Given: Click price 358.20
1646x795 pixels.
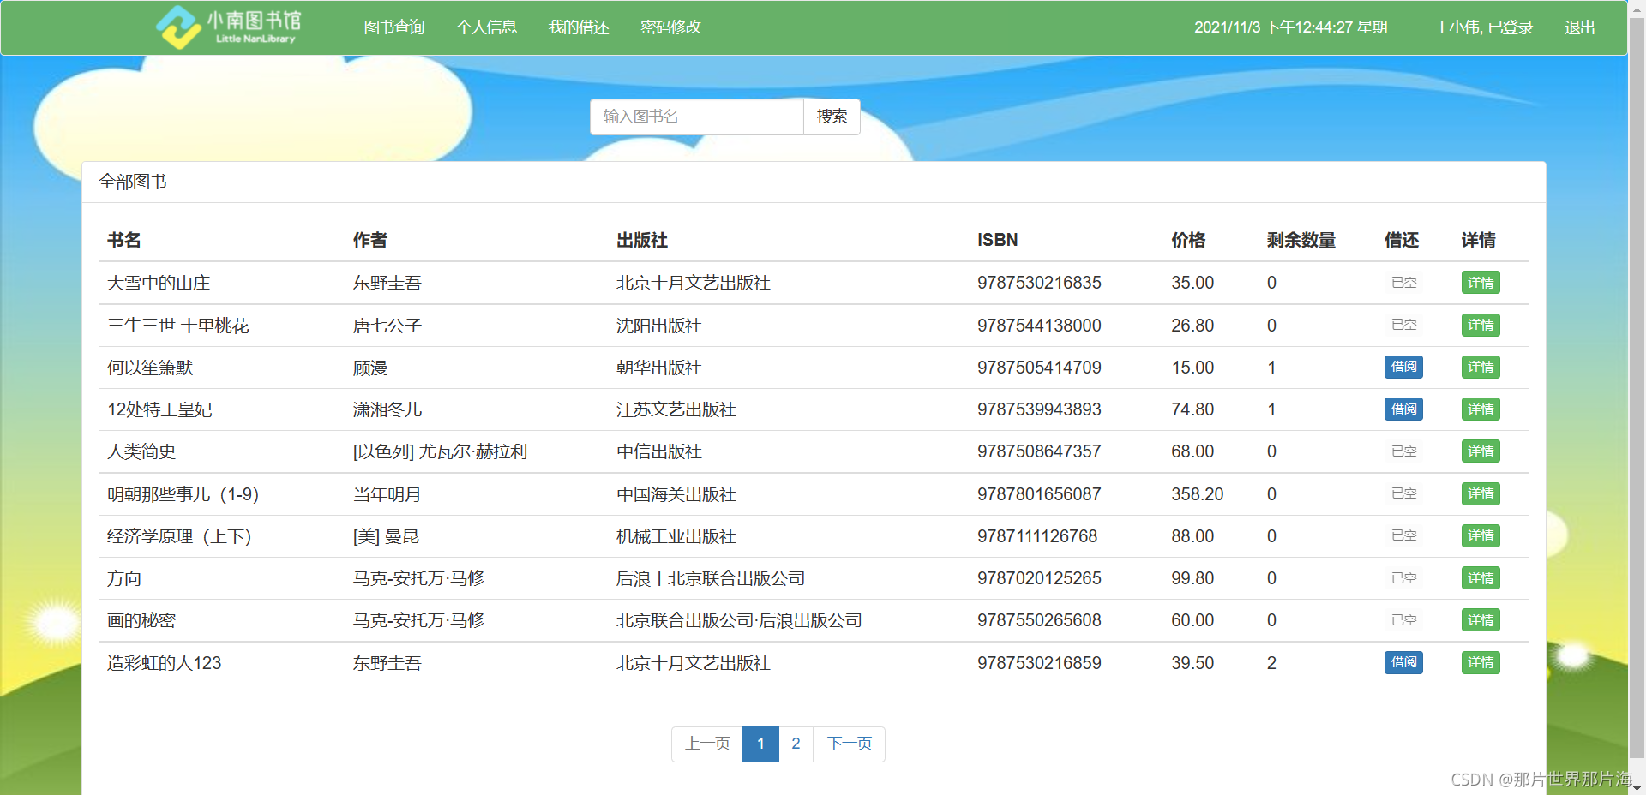Looking at the screenshot, I should (1198, 494).
